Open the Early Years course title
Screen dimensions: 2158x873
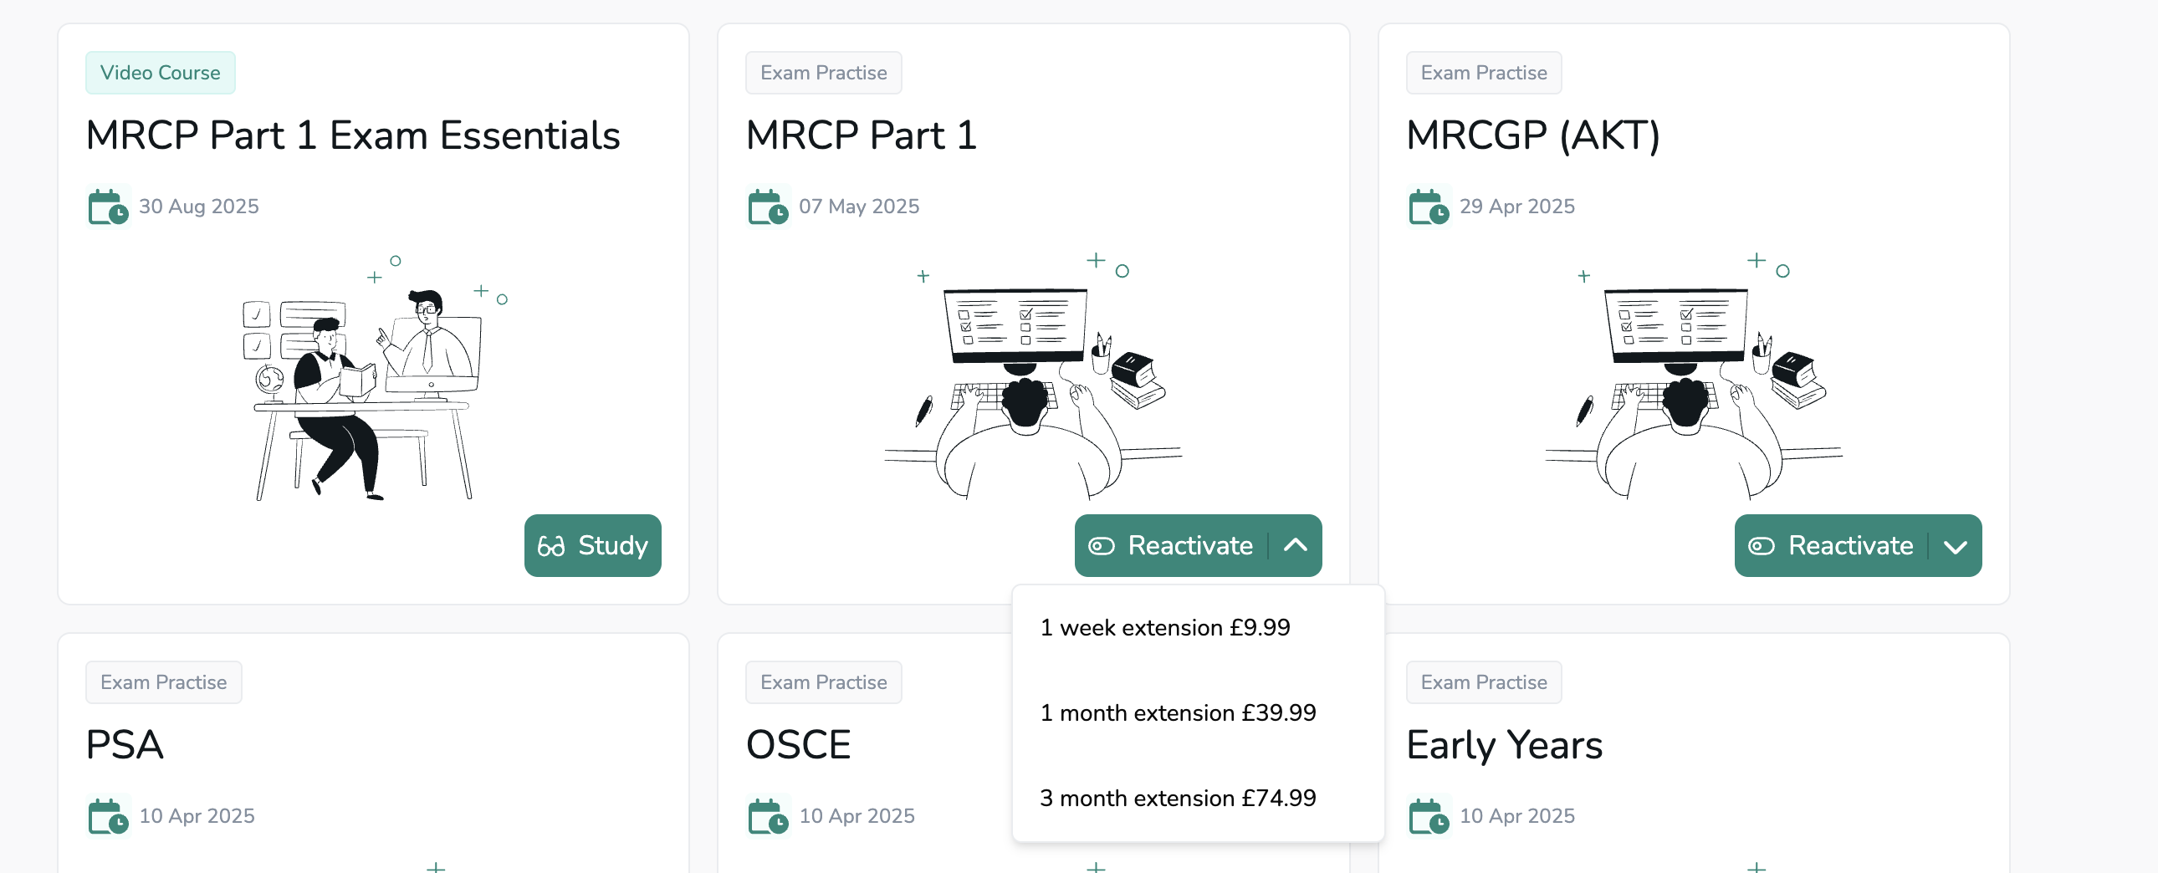(x=1504, y=745)
